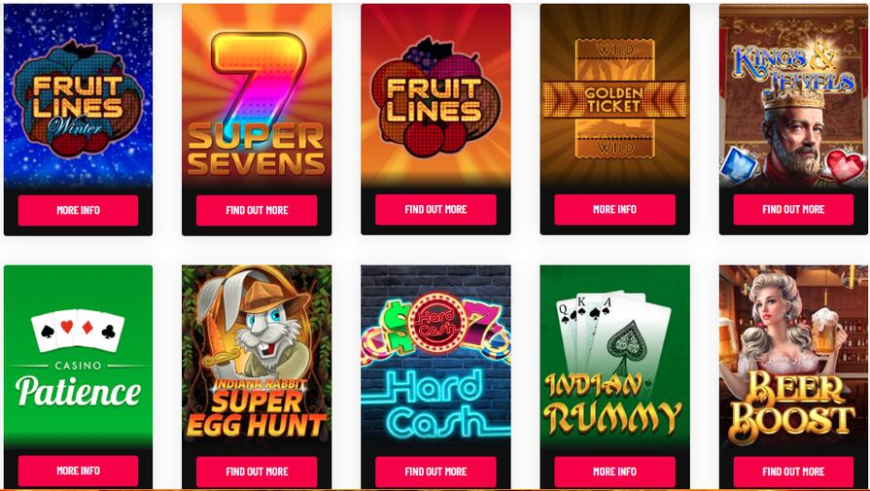Open the Indian Rummy game image
This screenshot has height=491, width=870.
pos(614,356)
